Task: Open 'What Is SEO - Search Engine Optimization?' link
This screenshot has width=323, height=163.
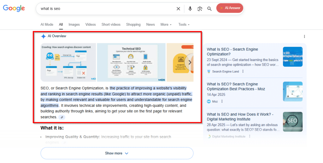Action: (x=232, y=52)
